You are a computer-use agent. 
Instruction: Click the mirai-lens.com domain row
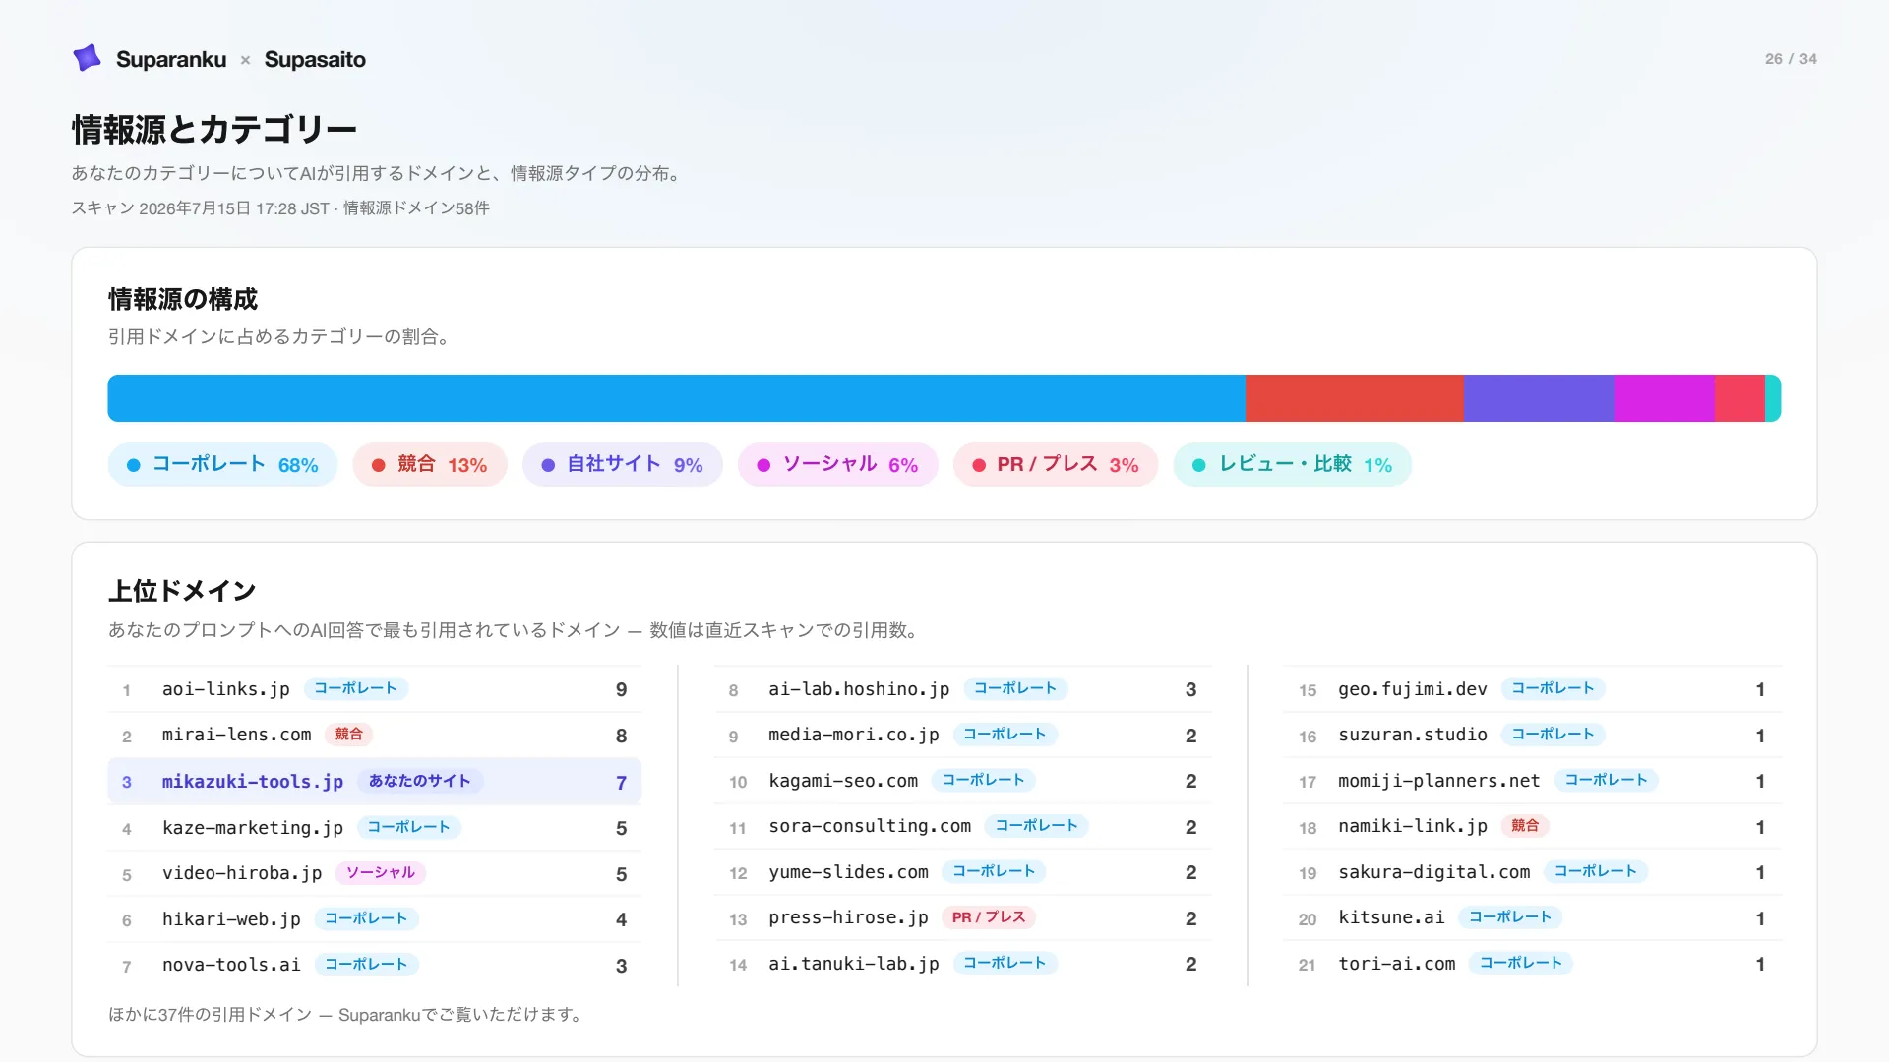tap(375, 736)
